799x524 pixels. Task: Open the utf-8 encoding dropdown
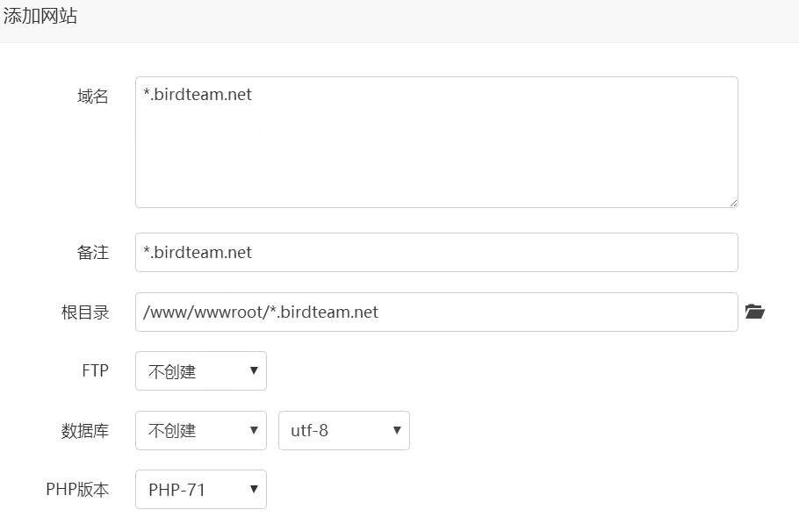pyautogui.click(x=344, y=430)
